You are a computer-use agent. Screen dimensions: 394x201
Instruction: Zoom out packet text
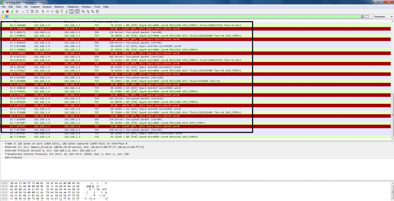[x=88, y=12]
